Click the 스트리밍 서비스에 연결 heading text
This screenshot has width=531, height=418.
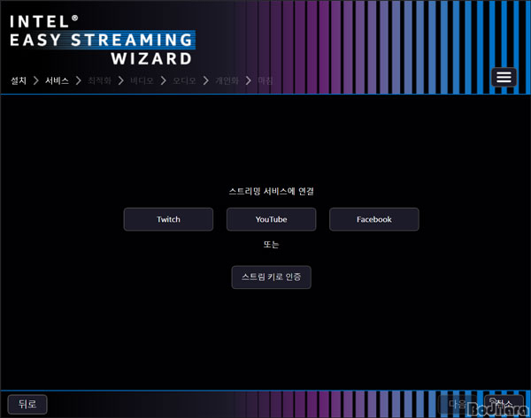(272, 192)
